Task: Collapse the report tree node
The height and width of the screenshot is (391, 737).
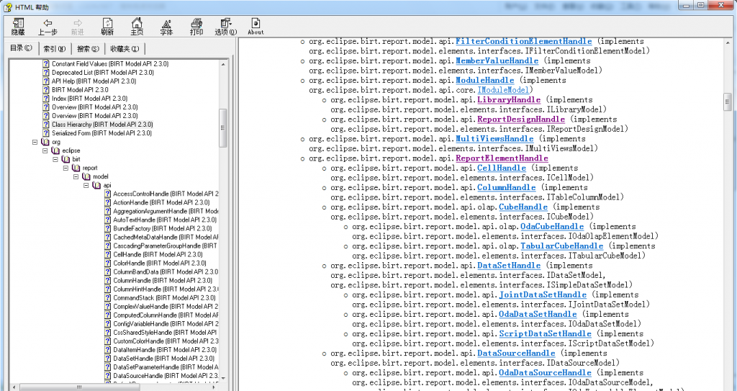Action: click(x=65, y=168)
